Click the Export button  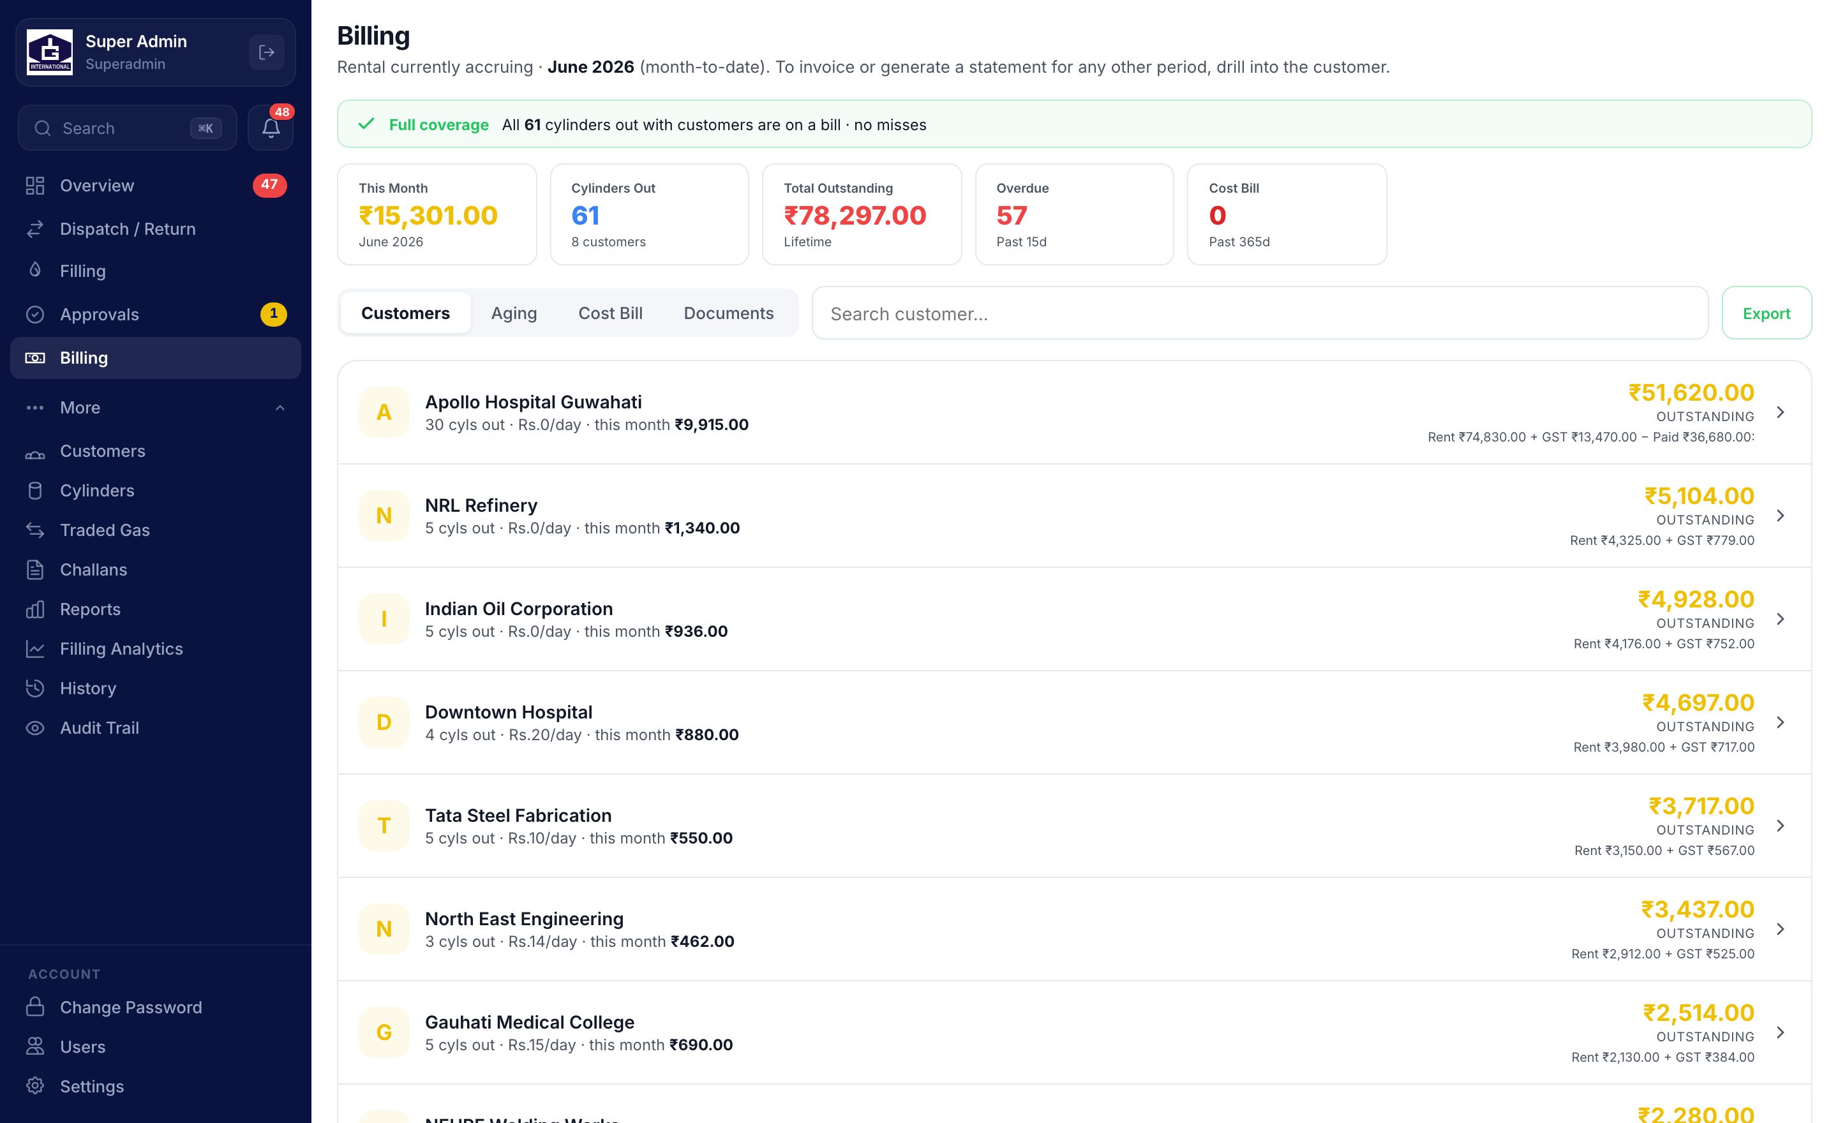pos(1766,313)
